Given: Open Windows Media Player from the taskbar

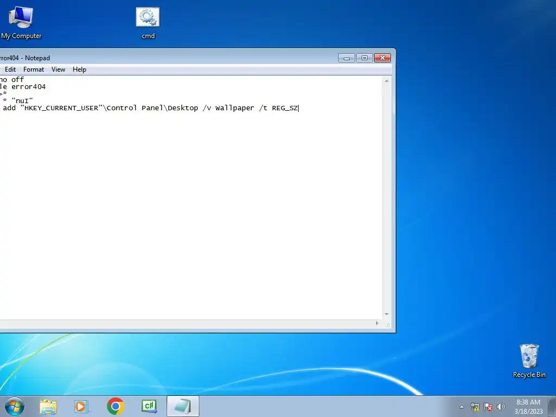Looking at the screenshot, I should tap(81, 406).
